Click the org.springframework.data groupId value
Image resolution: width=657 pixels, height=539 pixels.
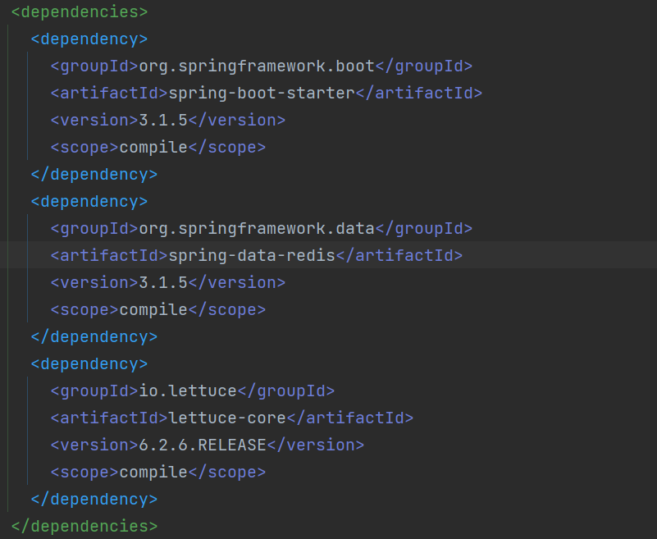click(254, 228)
